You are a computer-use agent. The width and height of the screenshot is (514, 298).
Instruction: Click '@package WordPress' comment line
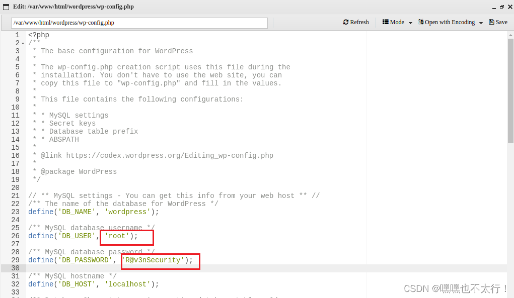(79, 172)
